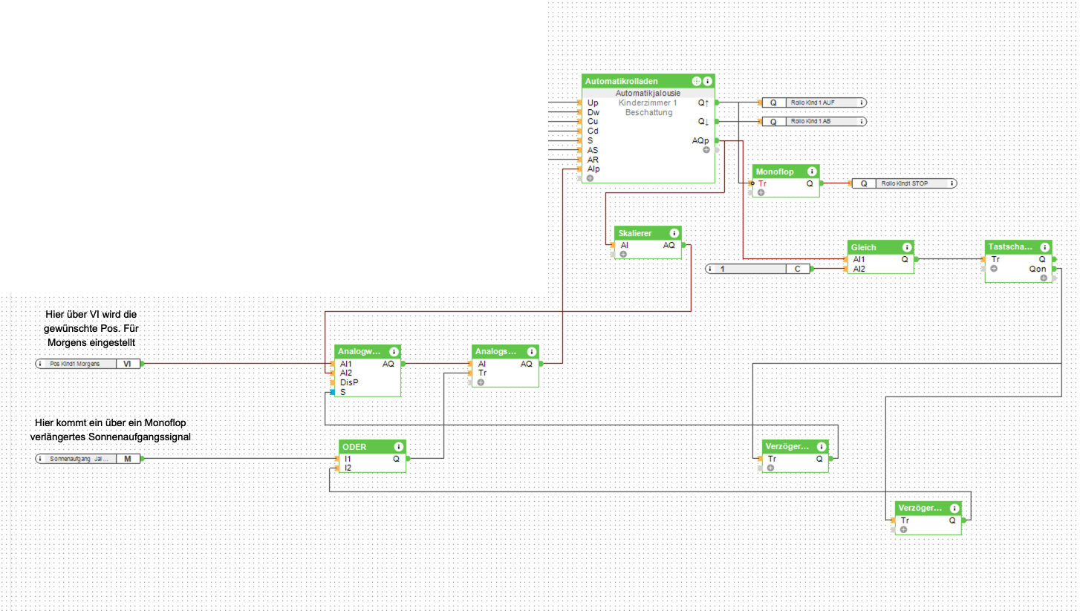
Task: Click the I2 input on the ODER block
Action: pos(348,468)
